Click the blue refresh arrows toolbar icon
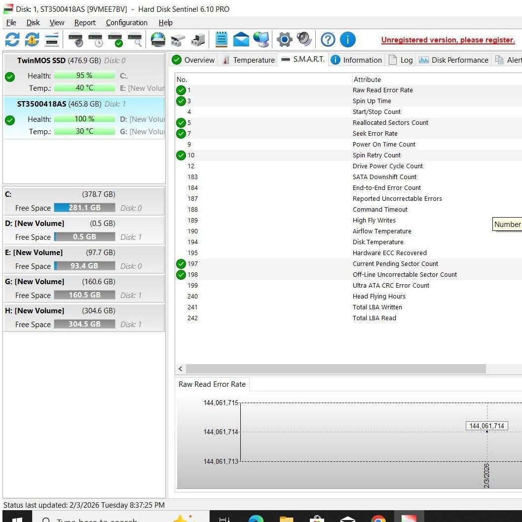The height and width of the screenshot is (522, 522). (12, 39)
